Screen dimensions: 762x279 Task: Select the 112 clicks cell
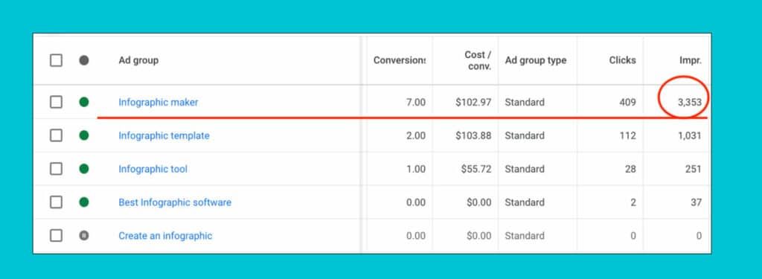pos(628,135)
